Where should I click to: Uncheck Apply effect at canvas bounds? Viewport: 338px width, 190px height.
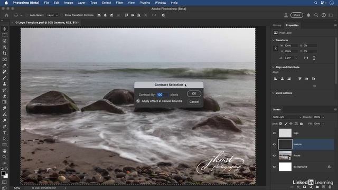[x=138, y=101]
